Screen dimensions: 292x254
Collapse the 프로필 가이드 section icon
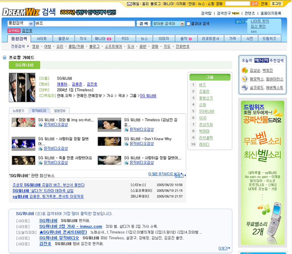5,57
